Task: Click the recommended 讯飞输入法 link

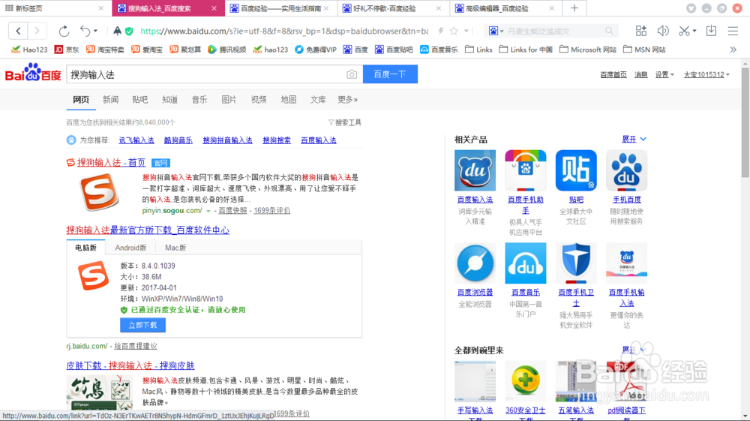Action: point(136,140)
